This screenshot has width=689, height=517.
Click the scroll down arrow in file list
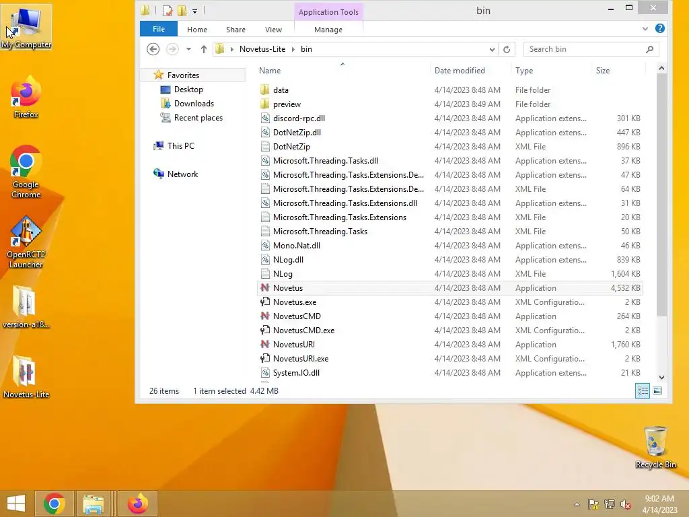tap(661, 377)
